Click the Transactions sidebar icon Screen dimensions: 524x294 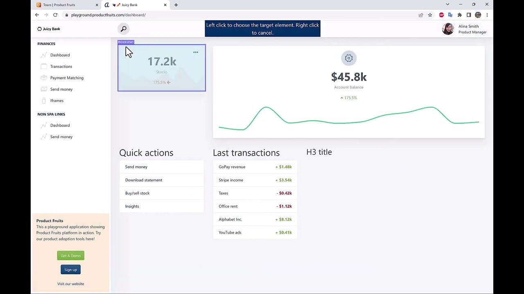(44, 67)
